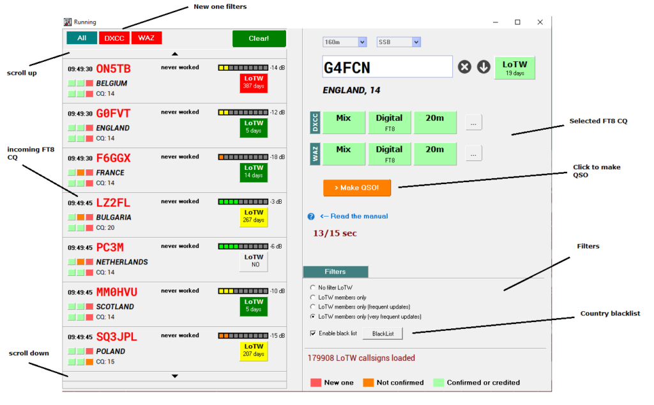The image size is (654, 405).
Task: Enable black list checkbox
Action: pyautogui.click(x=313, y=333)
